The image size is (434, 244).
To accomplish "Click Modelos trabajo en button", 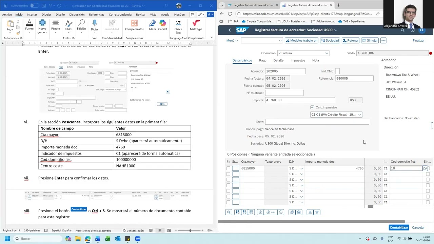I will click(301, 40).
